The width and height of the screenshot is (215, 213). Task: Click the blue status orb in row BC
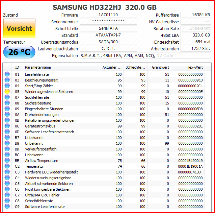tap(7, 155)
